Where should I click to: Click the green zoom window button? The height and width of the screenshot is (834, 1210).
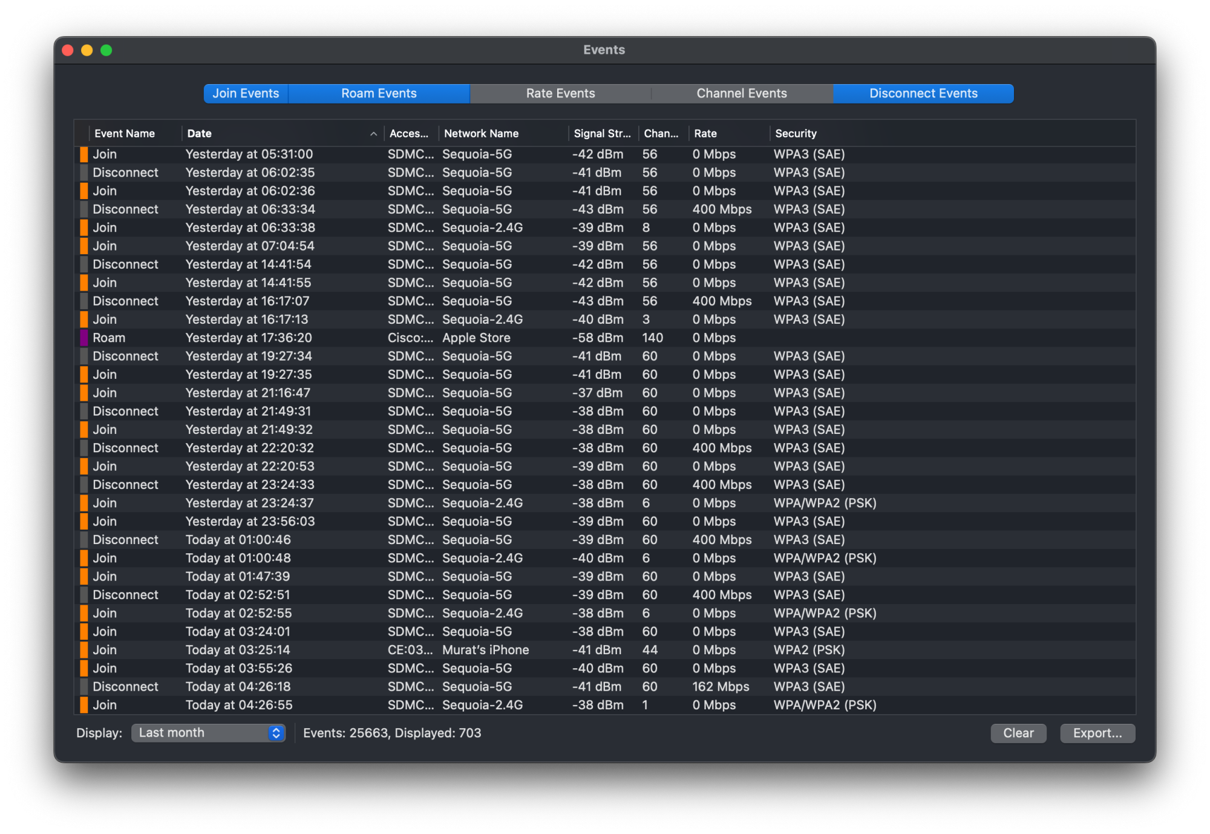(106, 50)
